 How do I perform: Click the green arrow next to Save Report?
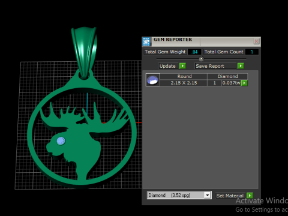pyautogui.click(x=241, y=66)
